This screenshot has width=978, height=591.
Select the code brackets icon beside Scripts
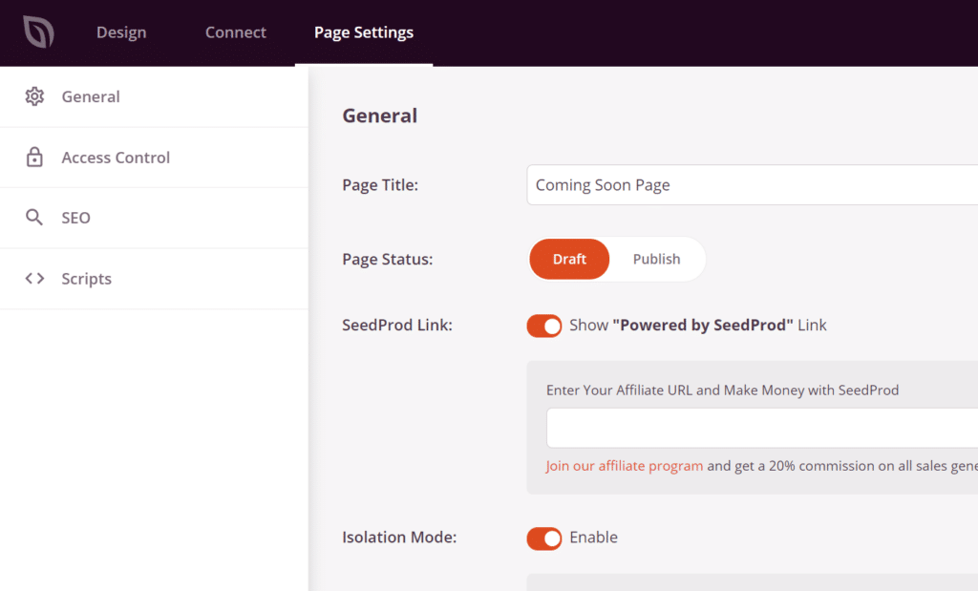33,278
